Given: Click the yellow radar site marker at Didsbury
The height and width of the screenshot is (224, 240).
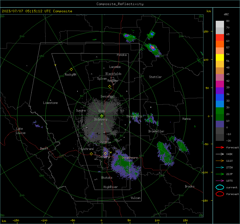Looking at the screenshot, I should (x=102, y=116).
